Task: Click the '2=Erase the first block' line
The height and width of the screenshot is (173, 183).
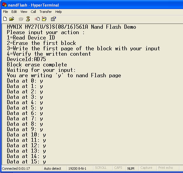Action: coord(41,43)
